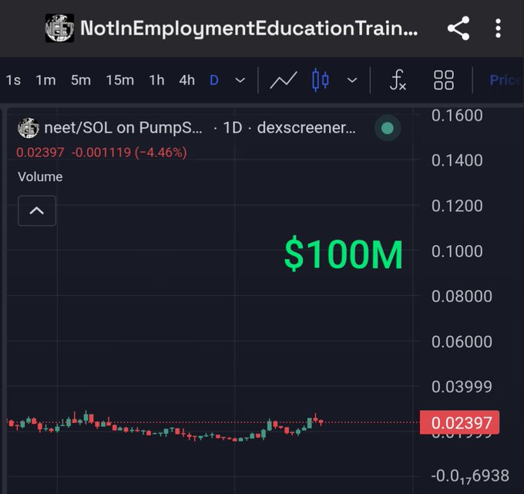Select the 5m timeframe
Viewport: 524px width, 494px height.
(x=81, y=80)
